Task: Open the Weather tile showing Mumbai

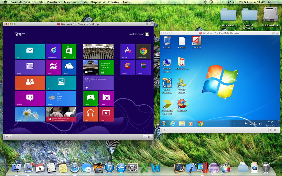Action: coord(61,99)
